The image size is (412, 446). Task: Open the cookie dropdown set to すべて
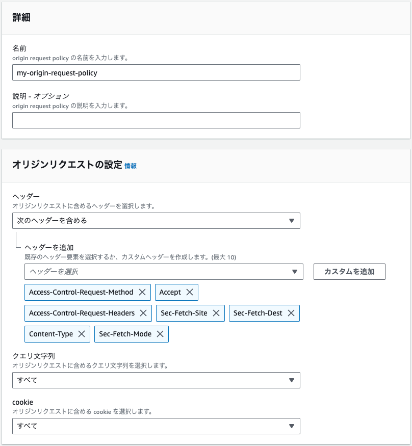156,426
